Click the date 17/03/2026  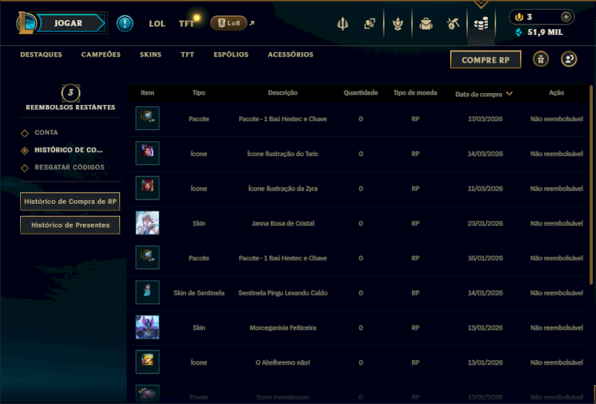point(485,119)
